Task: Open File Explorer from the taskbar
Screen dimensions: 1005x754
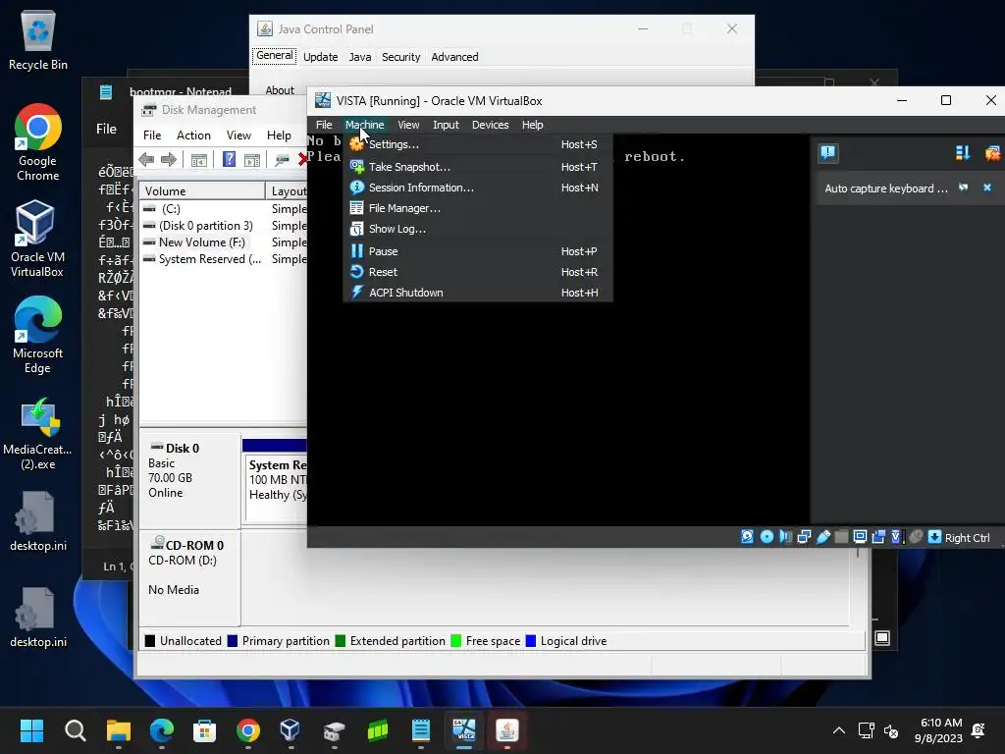Action: (118, 730)
